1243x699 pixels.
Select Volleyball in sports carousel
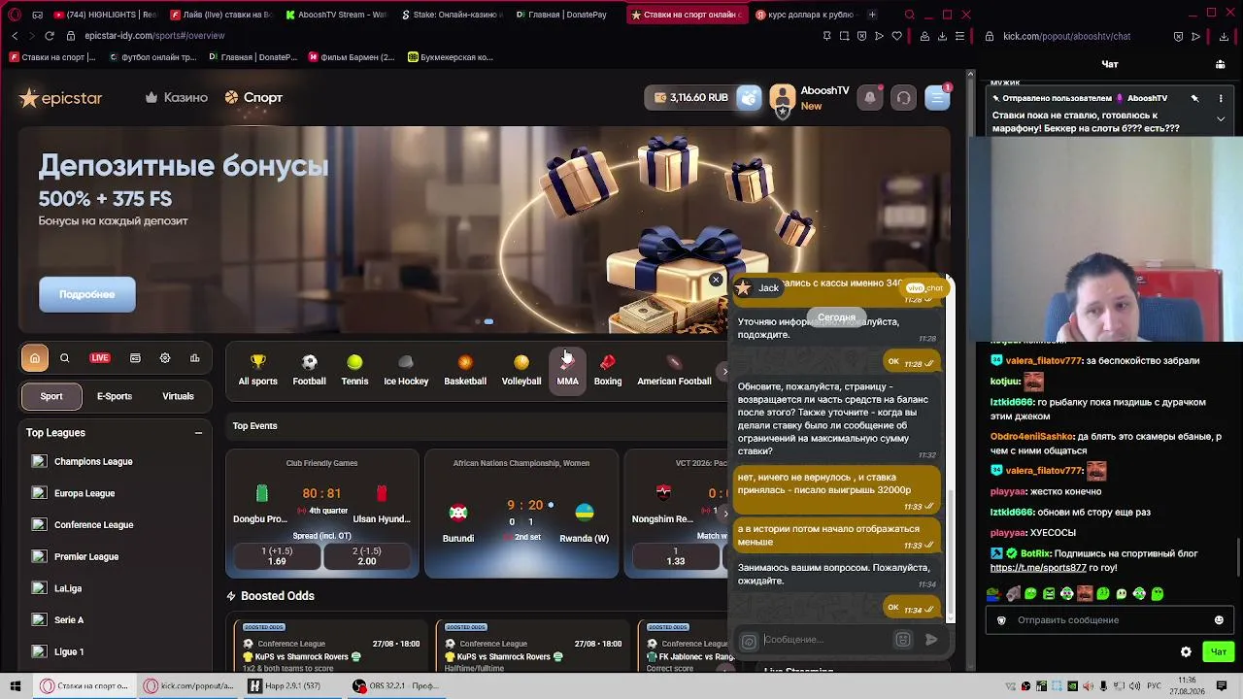coord(521,370)
